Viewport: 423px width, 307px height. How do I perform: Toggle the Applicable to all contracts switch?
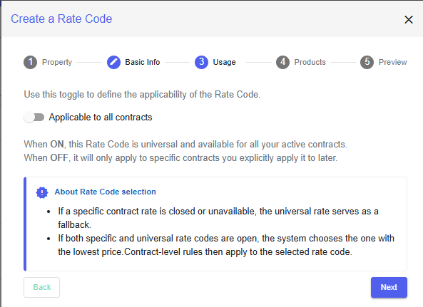pyautogui.click(x=34, y=118)
